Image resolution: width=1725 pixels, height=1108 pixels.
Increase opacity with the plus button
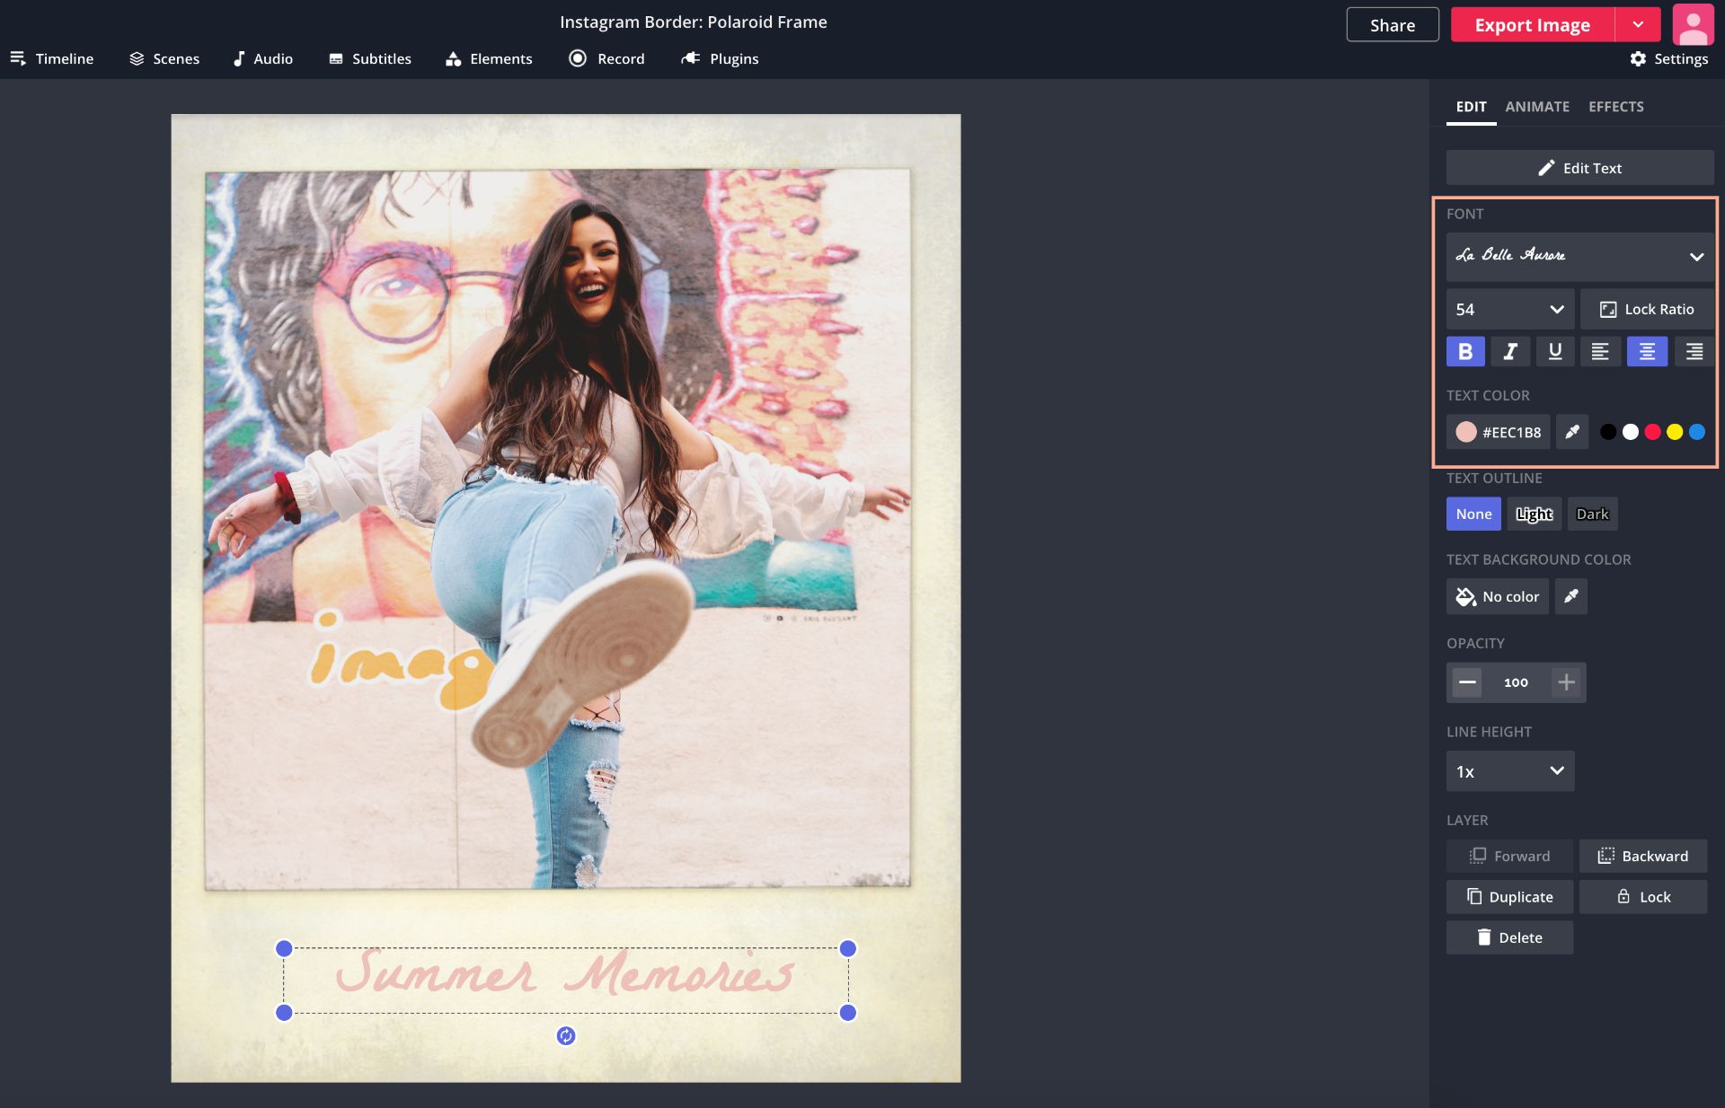click(x=1566, y=682)
